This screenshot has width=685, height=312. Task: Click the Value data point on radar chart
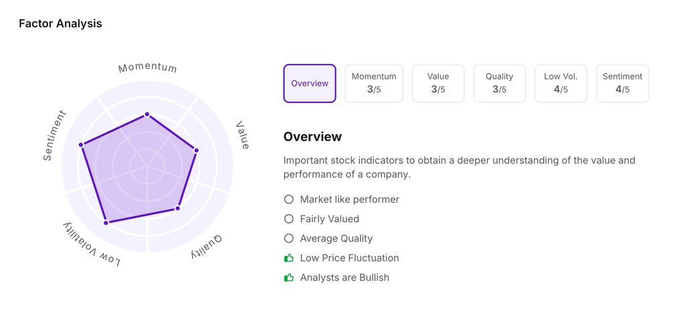(197, 151)
